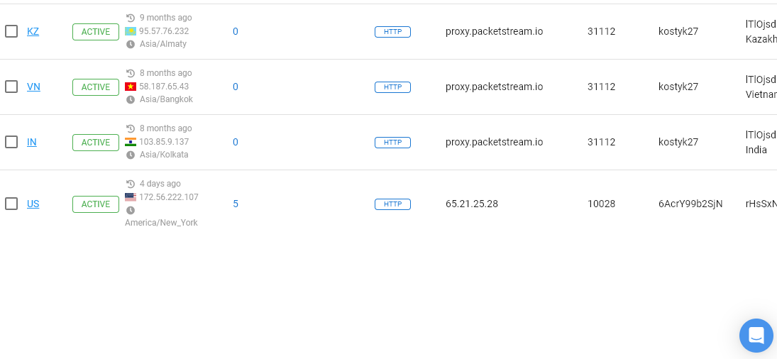Click the United States flag icon
Image resolution: width=777 pixels, height=359 pixels.
(131, 197)
